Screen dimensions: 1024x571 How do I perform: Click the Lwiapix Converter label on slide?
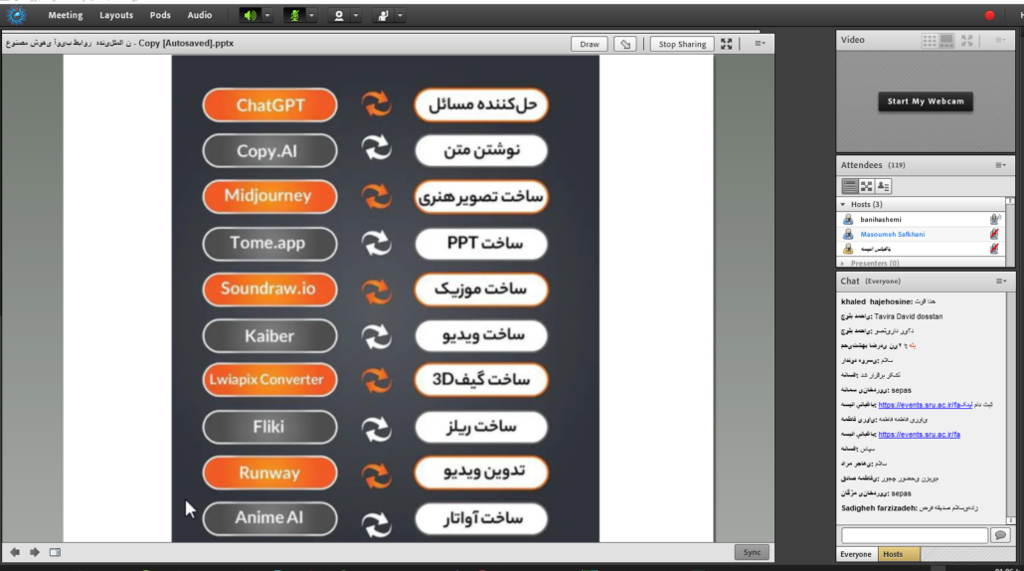pyautogui.click(x=267, y=380)
